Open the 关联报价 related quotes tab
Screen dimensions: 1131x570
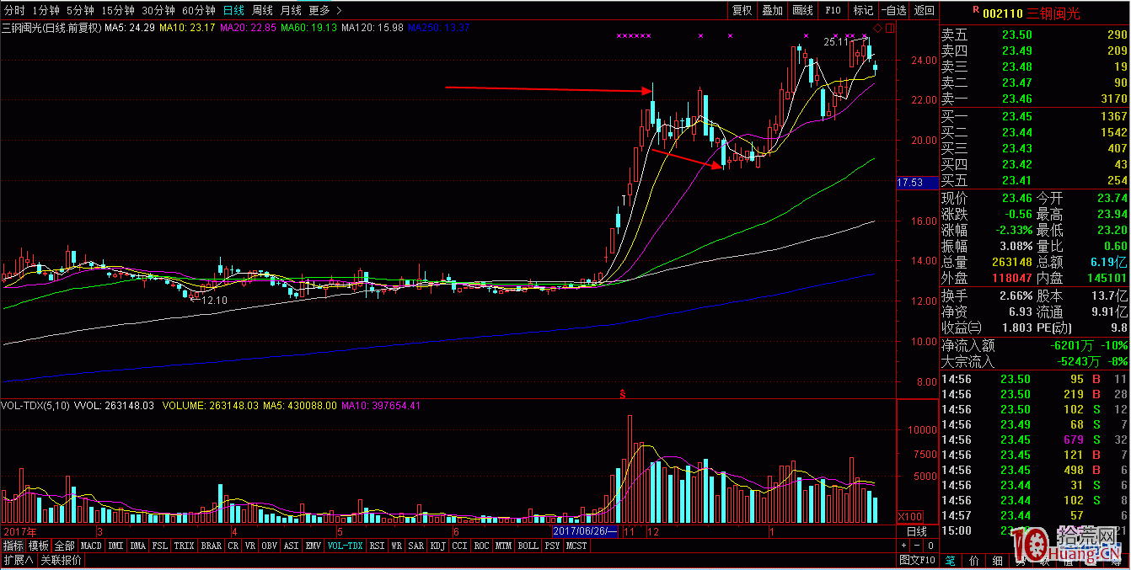[61, 560]
